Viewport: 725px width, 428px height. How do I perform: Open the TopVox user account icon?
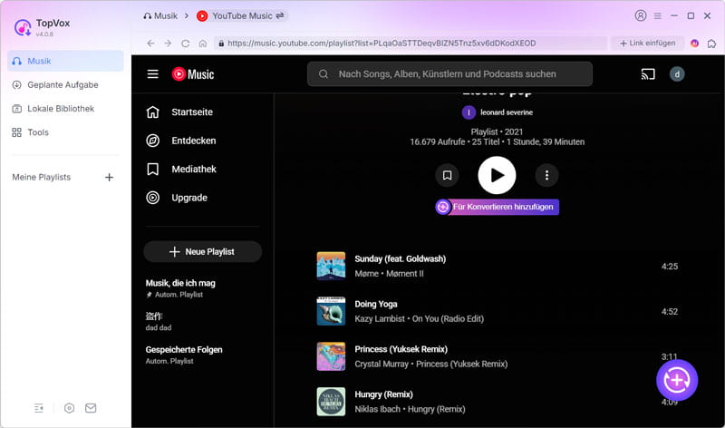point(642,15)
